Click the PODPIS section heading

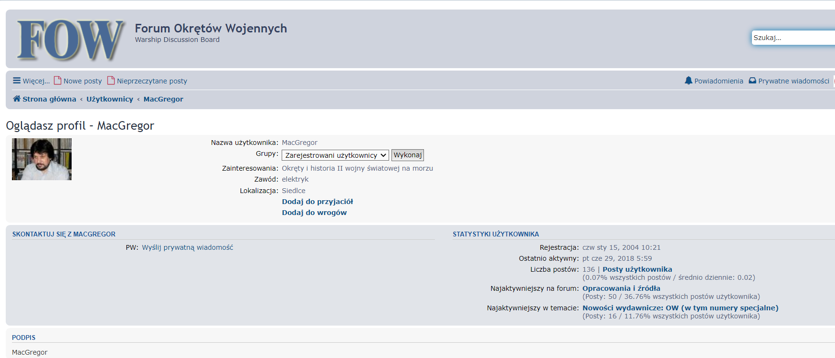(24, 338)
